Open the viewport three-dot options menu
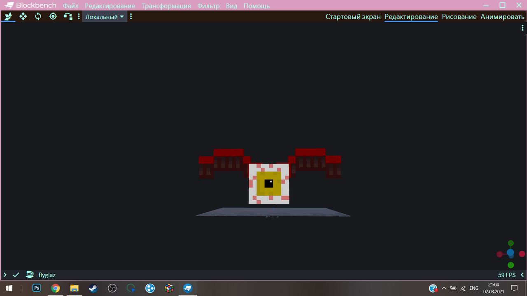This screenshot has height=296, width=527. pyautogui.click(x=522, y=28)
